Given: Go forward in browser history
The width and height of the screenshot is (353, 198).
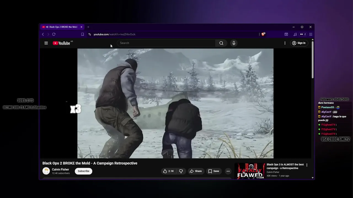Looking at the screenshot, I should tap(48, 34).
